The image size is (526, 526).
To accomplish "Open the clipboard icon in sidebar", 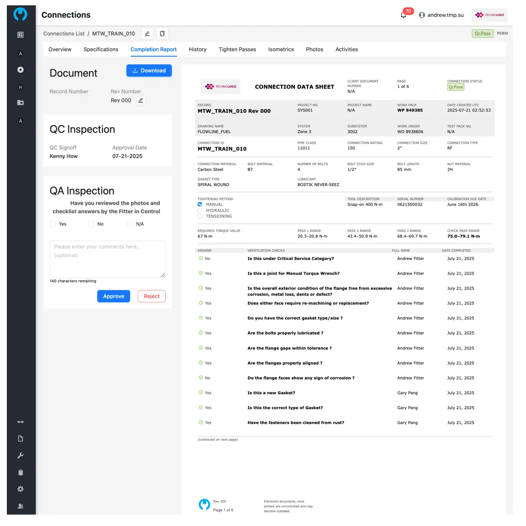I will [x=21, y=472].
